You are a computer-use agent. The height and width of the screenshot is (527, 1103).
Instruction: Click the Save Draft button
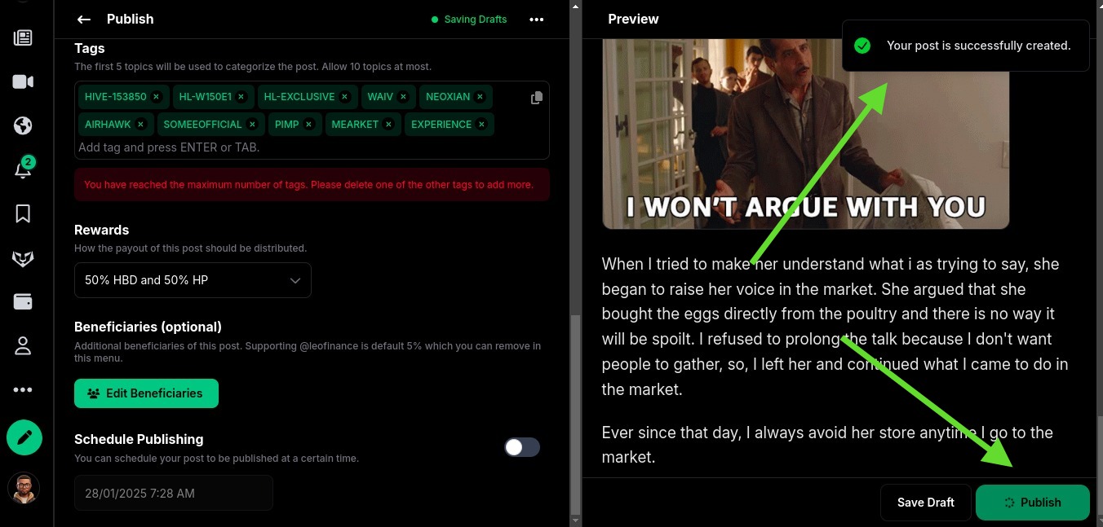(x=926, y=503)
